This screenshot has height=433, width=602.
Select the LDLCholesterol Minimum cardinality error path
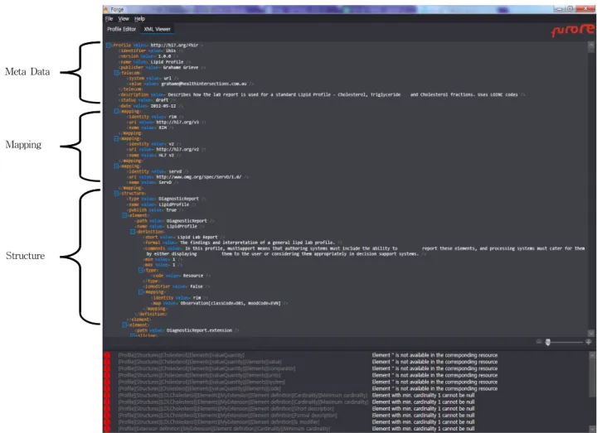(243, 395)
